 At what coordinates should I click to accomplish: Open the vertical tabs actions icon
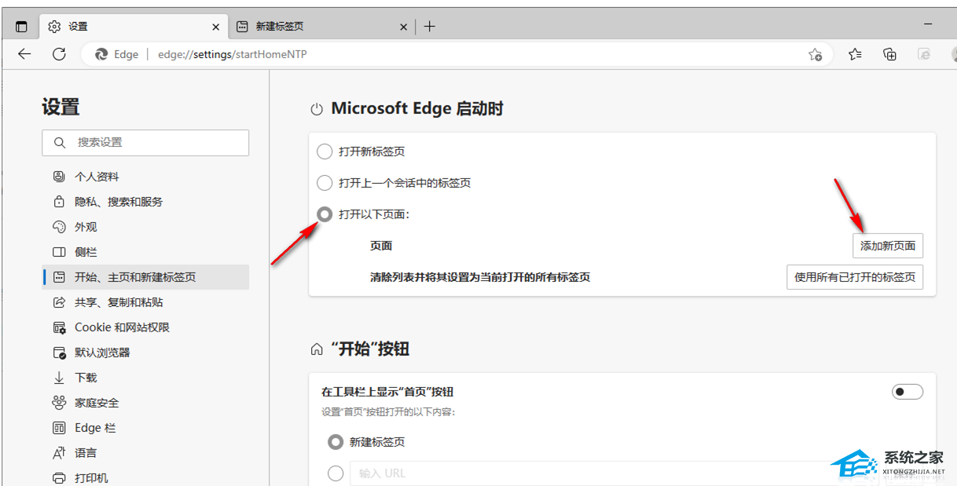click(x=21, y=27)
